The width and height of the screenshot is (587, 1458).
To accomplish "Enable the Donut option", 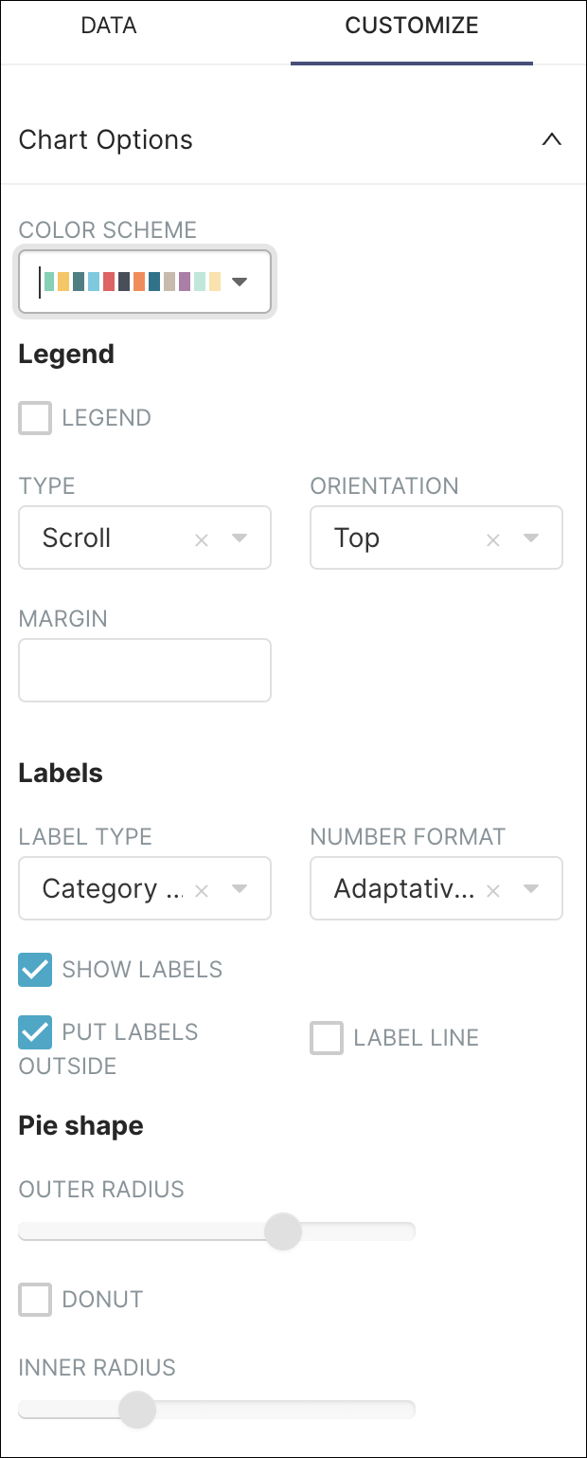I will point(34,1299).
